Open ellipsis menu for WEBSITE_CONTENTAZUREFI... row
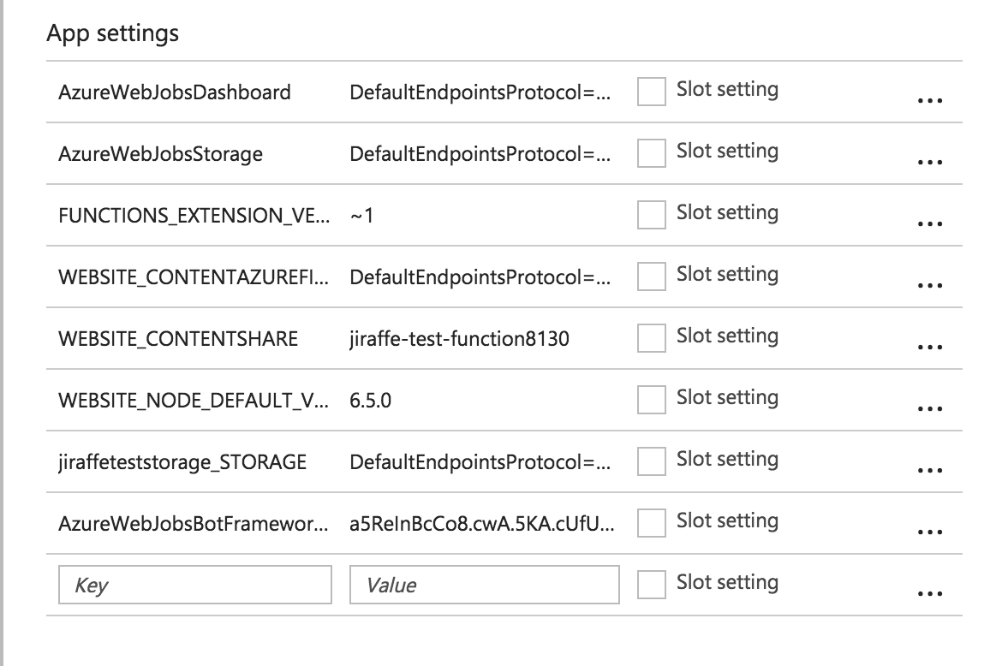The height and width of the screenshot is (666, 1002). [x=929, y=285]
